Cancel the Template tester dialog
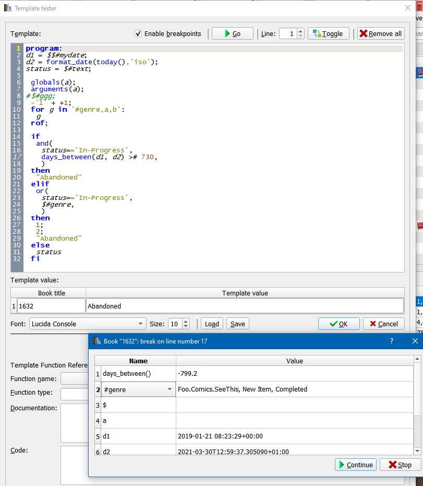Viewport: 423px width, 486px height. tap(383, 324)
